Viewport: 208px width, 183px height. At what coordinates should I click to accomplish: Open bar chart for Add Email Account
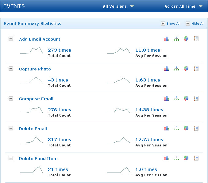pos(167,39)
